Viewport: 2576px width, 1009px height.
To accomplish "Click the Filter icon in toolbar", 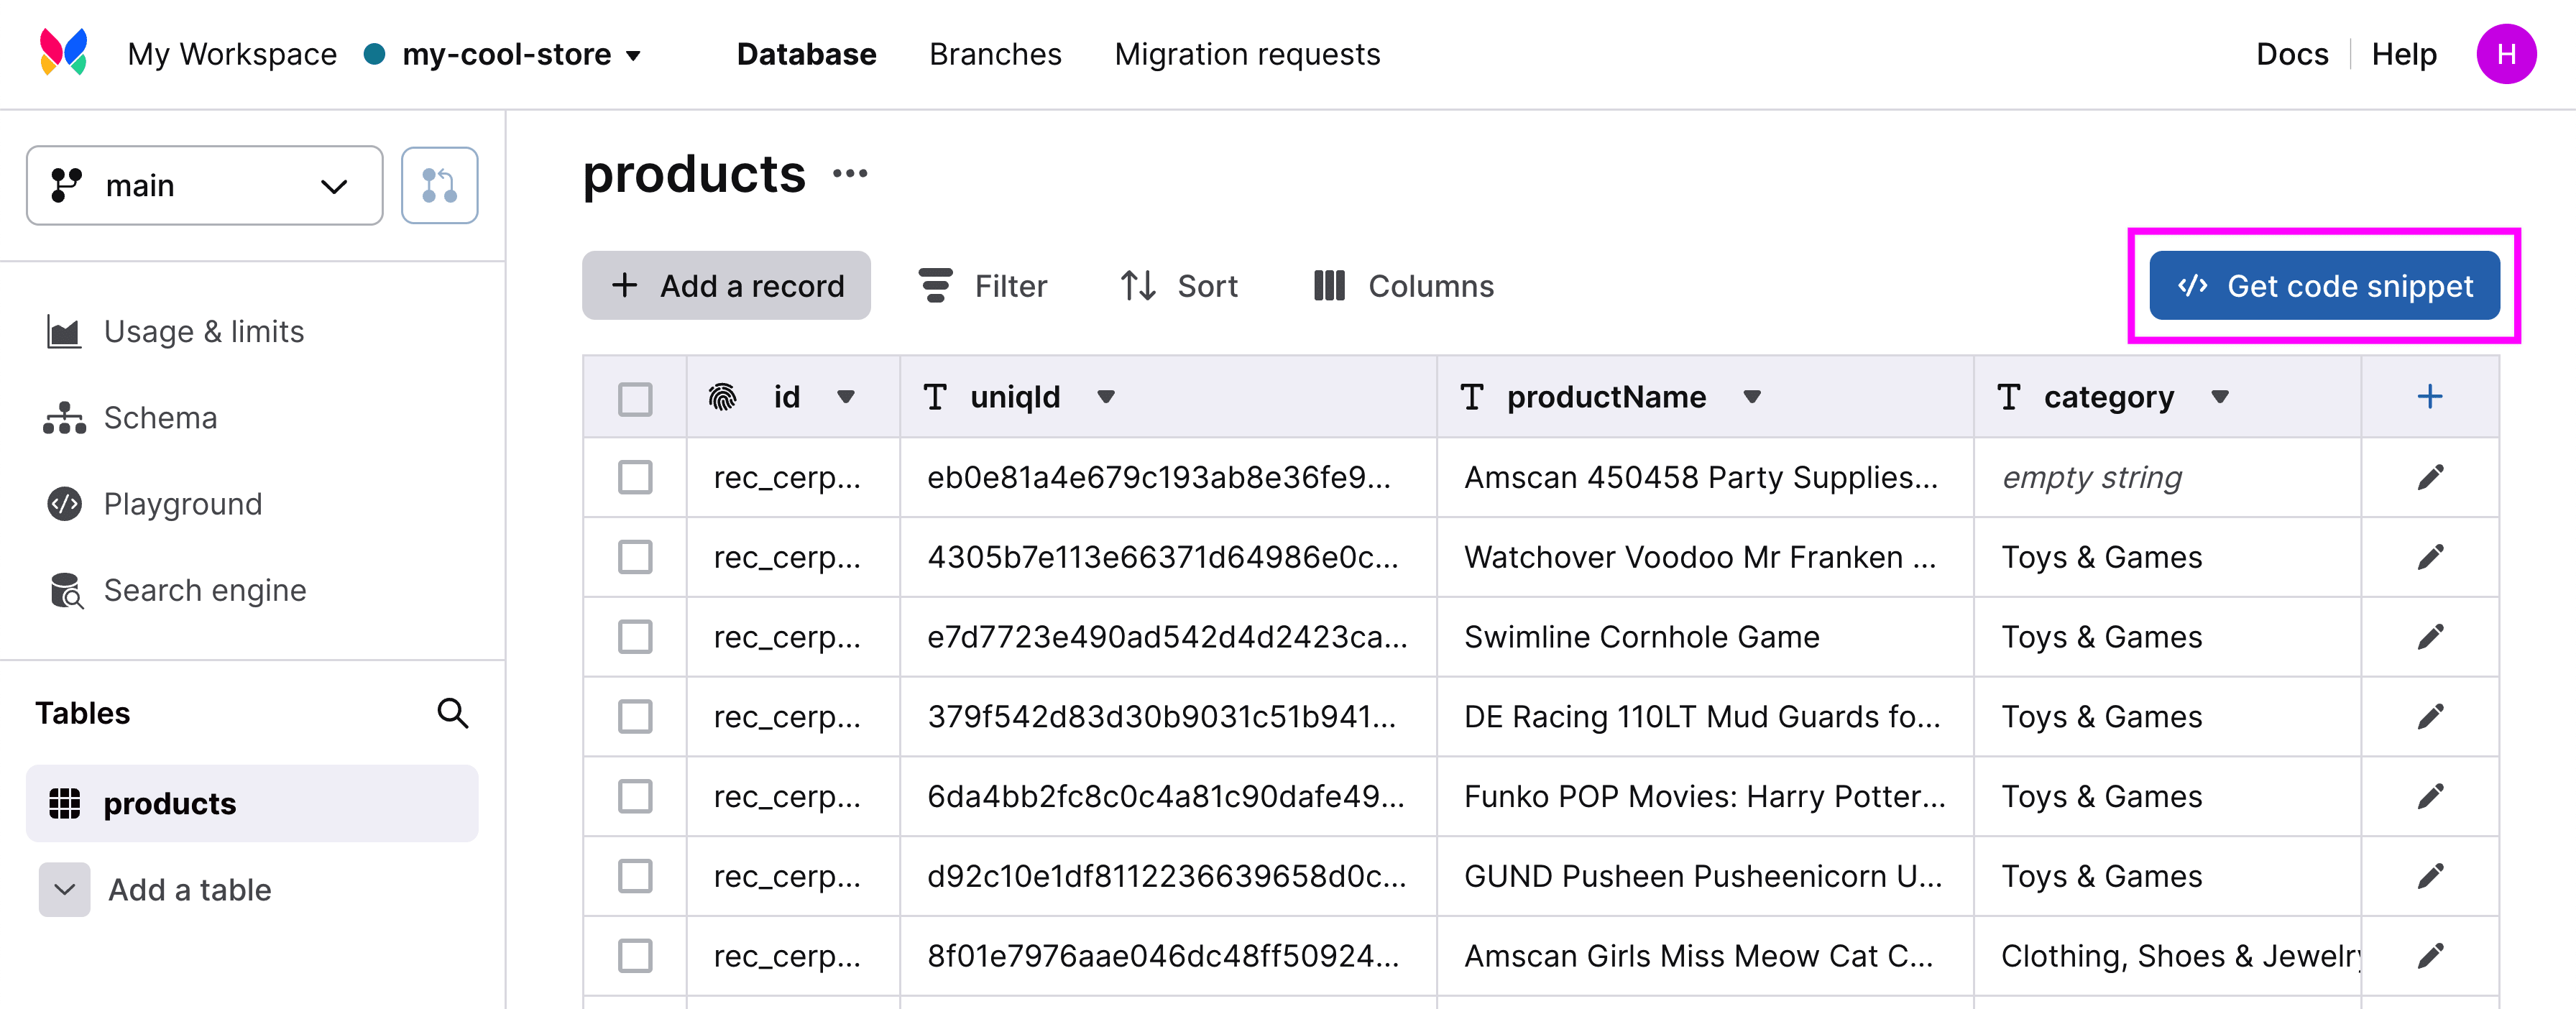I will (x=935, y=286).
